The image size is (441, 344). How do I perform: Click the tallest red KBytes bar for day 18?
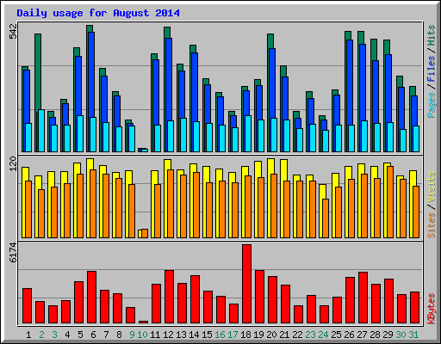(246, 284)
